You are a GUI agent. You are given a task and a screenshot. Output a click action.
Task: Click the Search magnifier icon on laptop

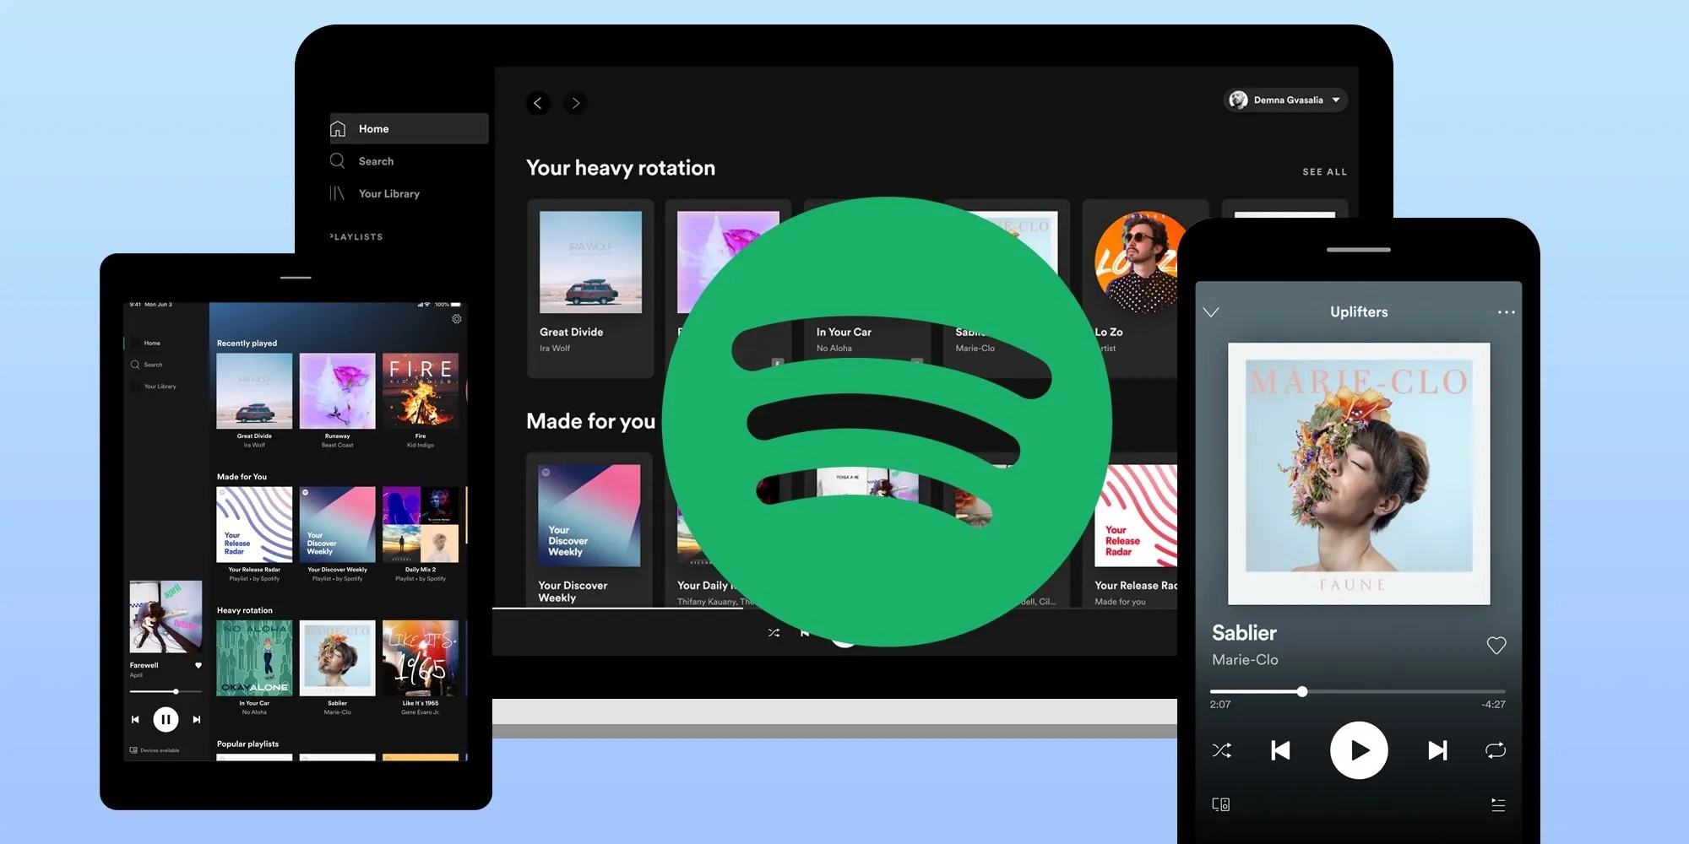(338, 161)
